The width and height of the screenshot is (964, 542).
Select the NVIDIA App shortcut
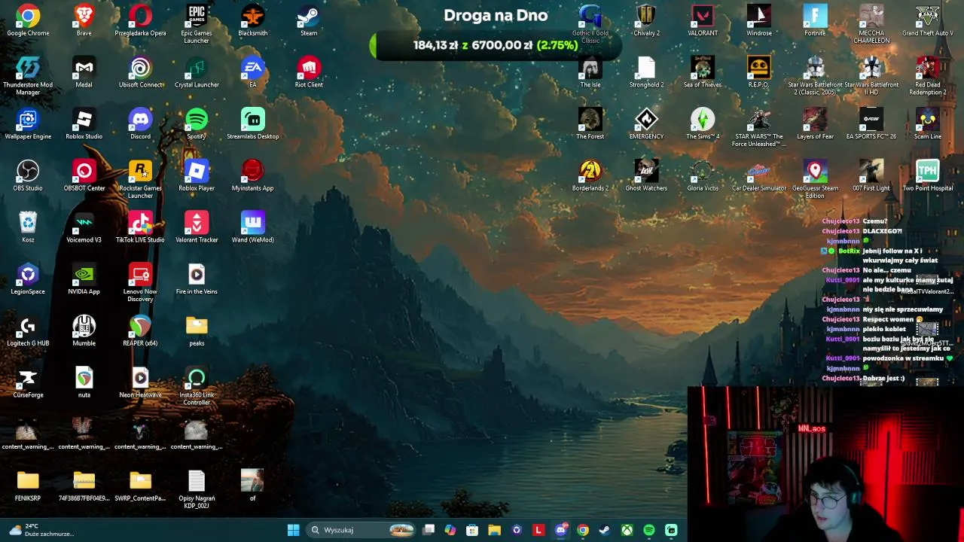coord(84,279)
